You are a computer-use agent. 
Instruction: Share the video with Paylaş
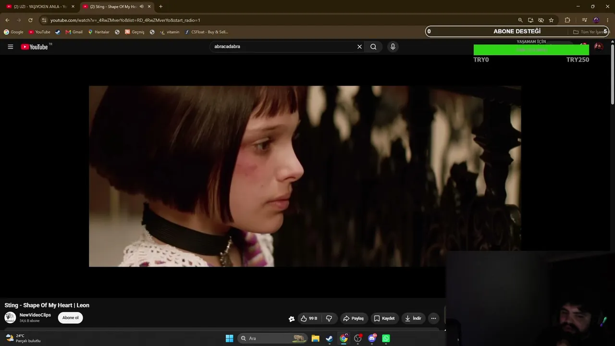354,318
